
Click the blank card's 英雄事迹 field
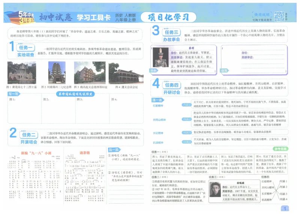[263, 57]
